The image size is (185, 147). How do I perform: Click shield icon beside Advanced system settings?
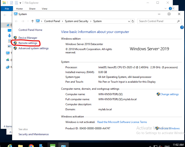(15, 48)
